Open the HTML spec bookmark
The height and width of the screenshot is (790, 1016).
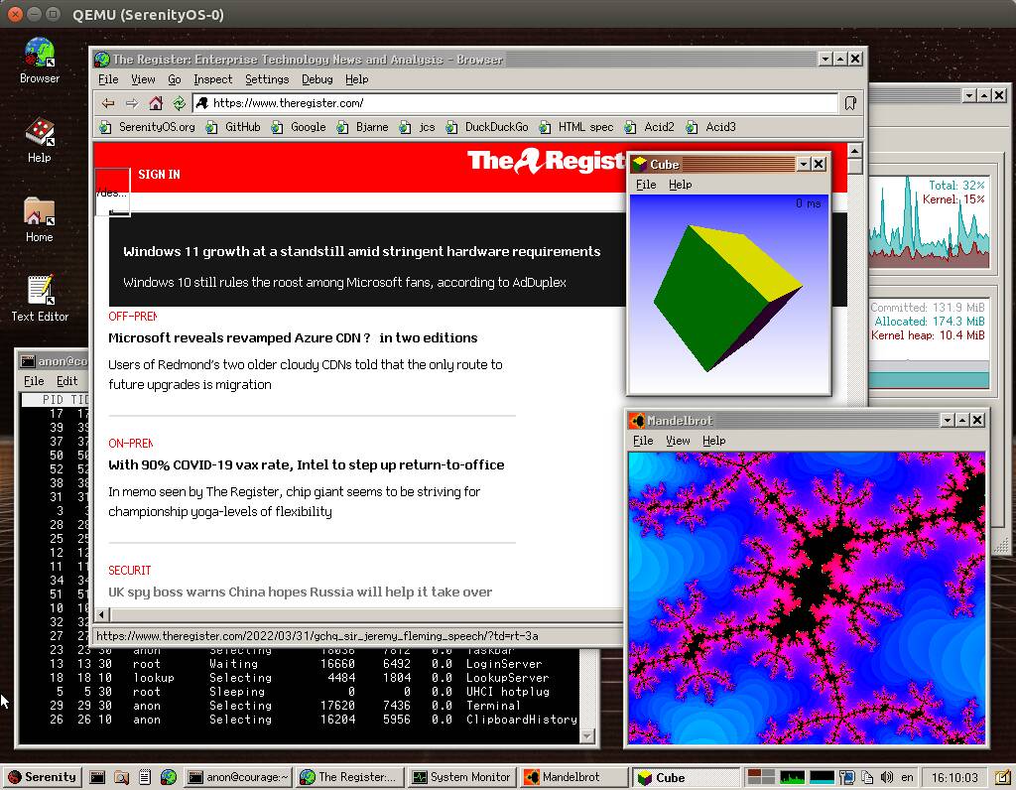click(576, 127)
